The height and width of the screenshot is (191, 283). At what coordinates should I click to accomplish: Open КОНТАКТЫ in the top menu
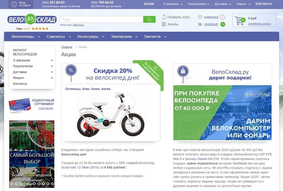click(x=264, y=4)
